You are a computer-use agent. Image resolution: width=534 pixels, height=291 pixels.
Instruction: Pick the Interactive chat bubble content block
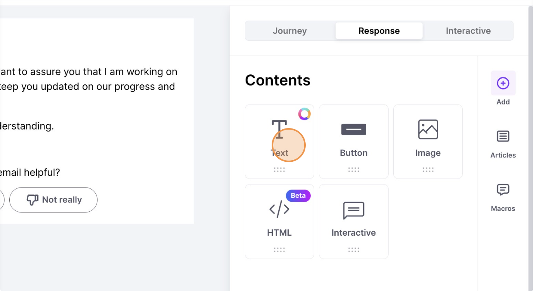coord(353,211)
